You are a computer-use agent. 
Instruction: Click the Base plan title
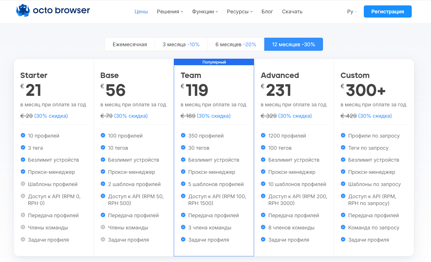coord(109,75)
